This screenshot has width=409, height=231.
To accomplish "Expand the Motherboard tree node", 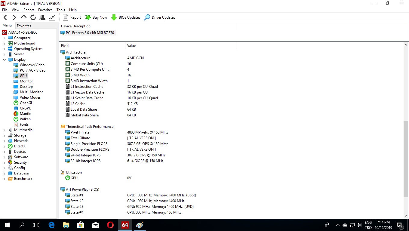I will [5, 43].
